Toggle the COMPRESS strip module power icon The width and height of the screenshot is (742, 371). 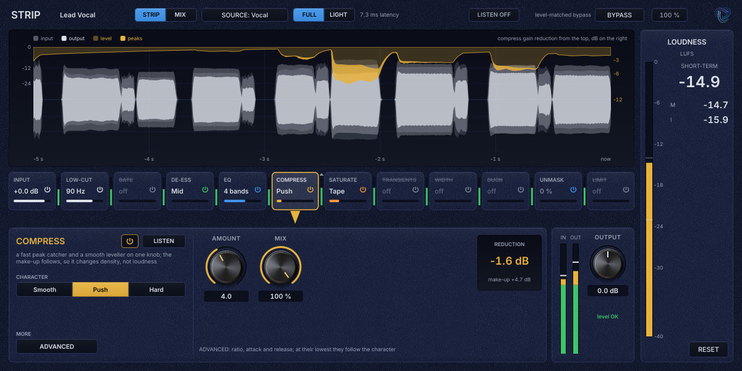[310, 190]
